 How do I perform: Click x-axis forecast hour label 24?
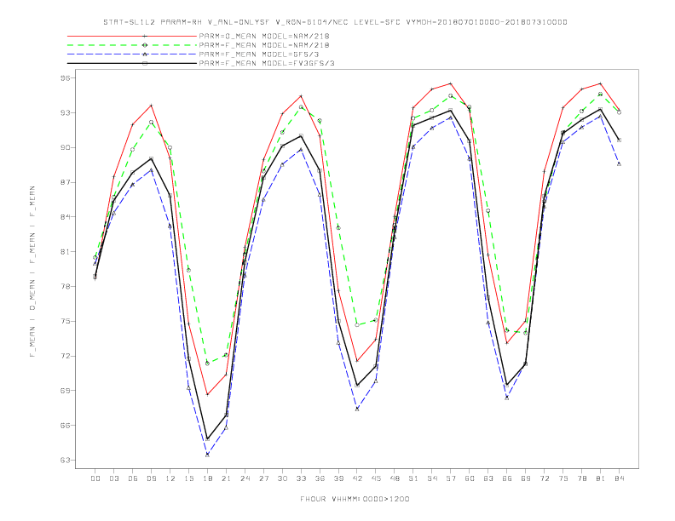tap(245, 478)
